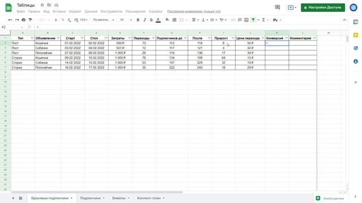Open the fill color bucket
362x203 pixels.
click(167, 20)
